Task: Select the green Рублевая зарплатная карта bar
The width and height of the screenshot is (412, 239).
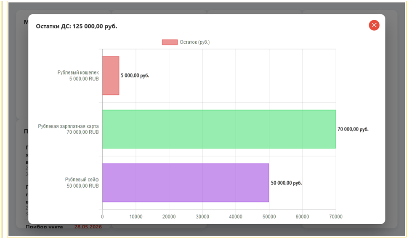Action: coord(219,129)
